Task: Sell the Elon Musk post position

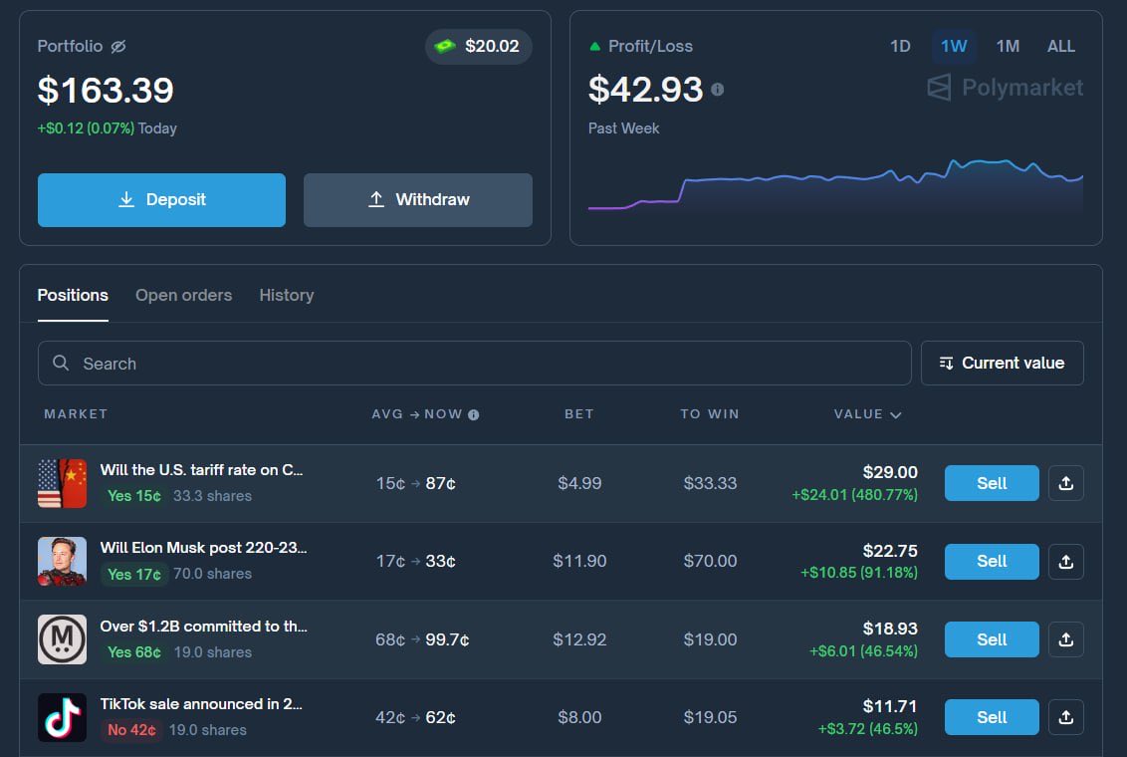Action: click(x=992, y=562)
